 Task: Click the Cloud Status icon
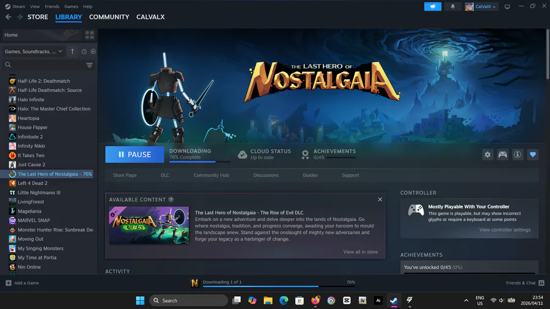coord(243,154)
